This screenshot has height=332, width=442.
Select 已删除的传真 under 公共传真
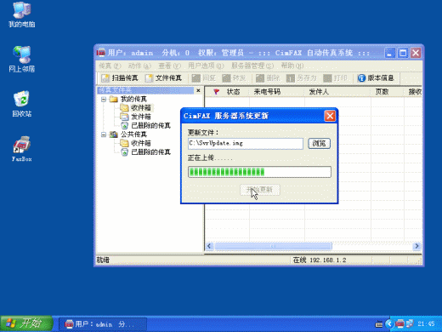(150, 152)
